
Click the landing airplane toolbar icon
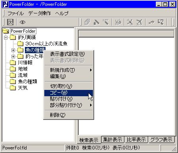point(130,22)
